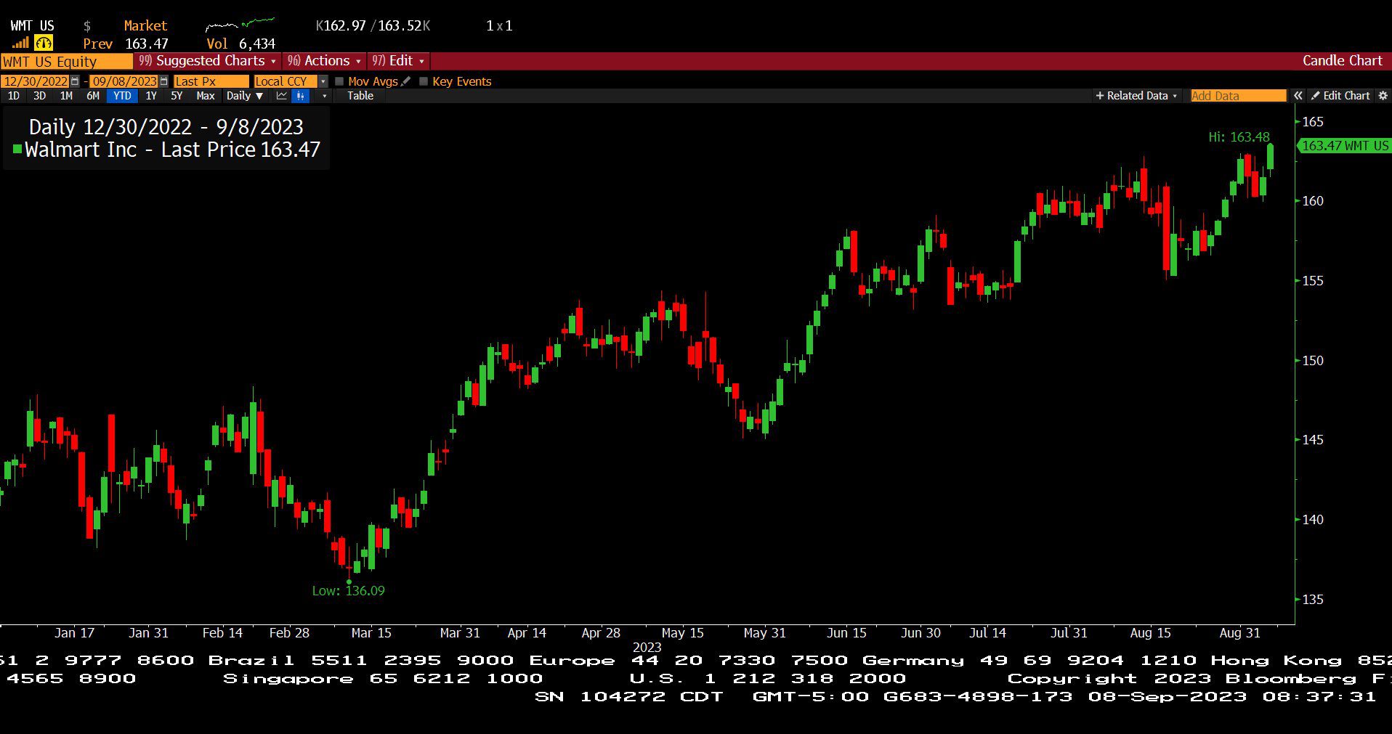The image size is (1392, 734).
Task: Click the 162.97 / 163.52 bid-ask quote
Action: [373, 25]
